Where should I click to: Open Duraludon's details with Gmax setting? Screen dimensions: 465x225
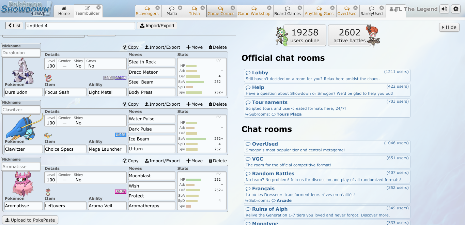[86, 64]
